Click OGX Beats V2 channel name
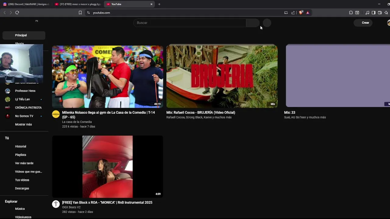The height and width of the screenshot is (219, 390). 71,207
